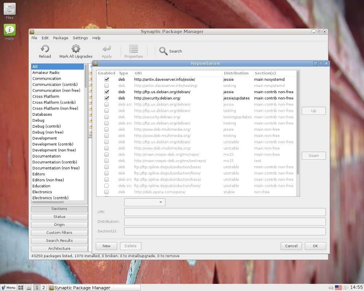Open the Package menu
This screenshot has width=364, height=291.
coord(60,38)
